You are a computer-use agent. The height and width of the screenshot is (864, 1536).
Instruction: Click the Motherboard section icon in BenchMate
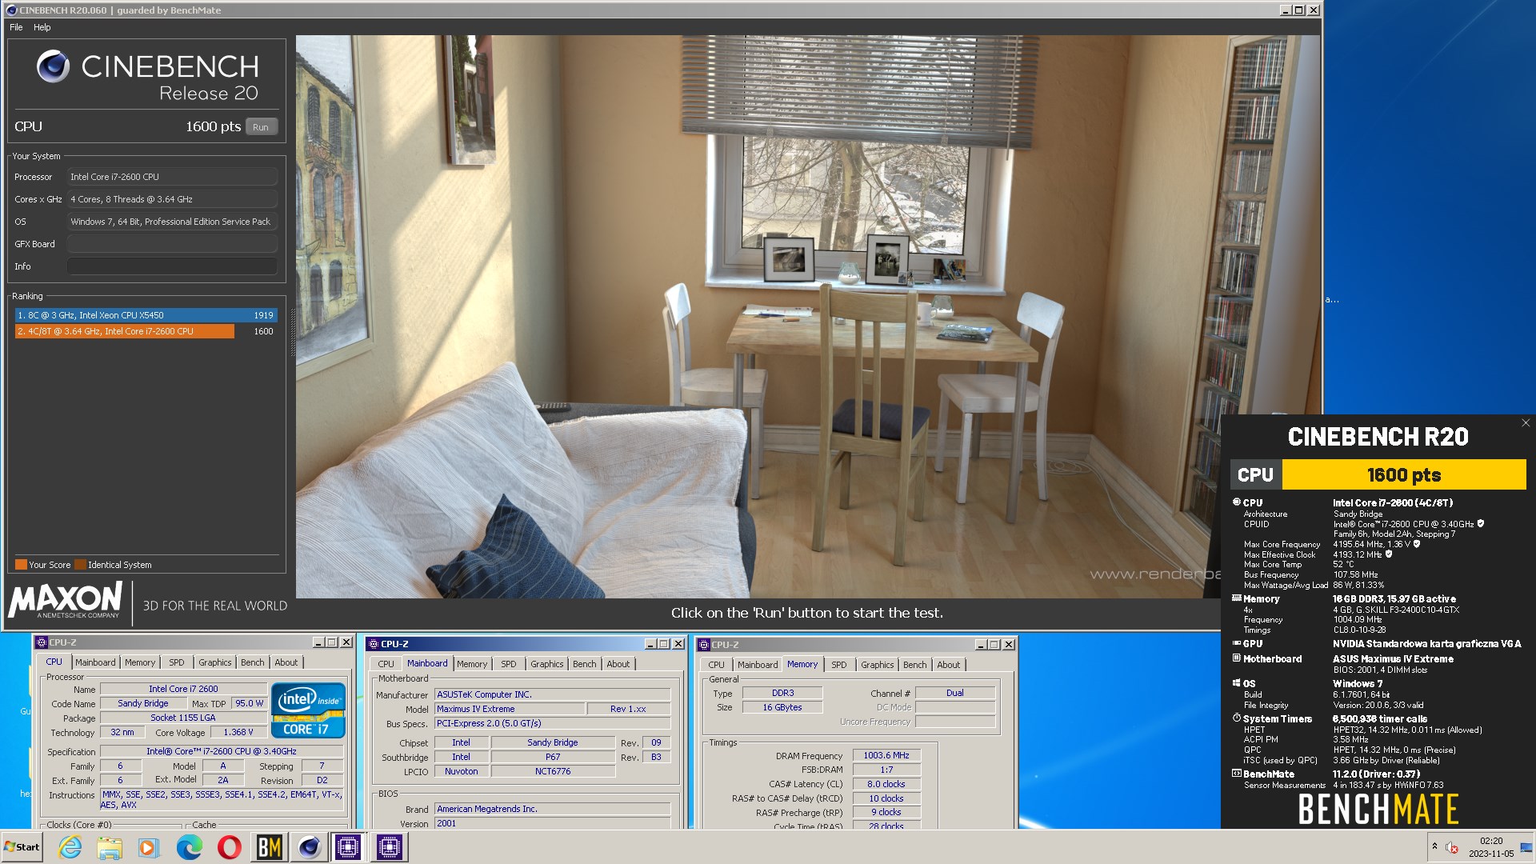[x=1236, y=658]
